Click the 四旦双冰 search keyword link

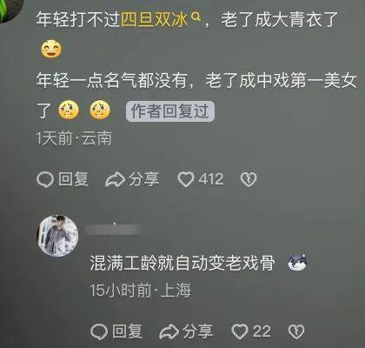tap(154, 19)
